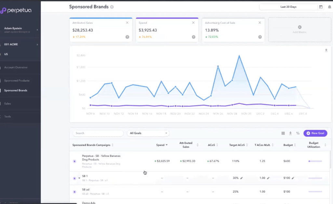The image size is (333, 204).
Task: Open the column chooser icon
Action: [x=283, y=133]
